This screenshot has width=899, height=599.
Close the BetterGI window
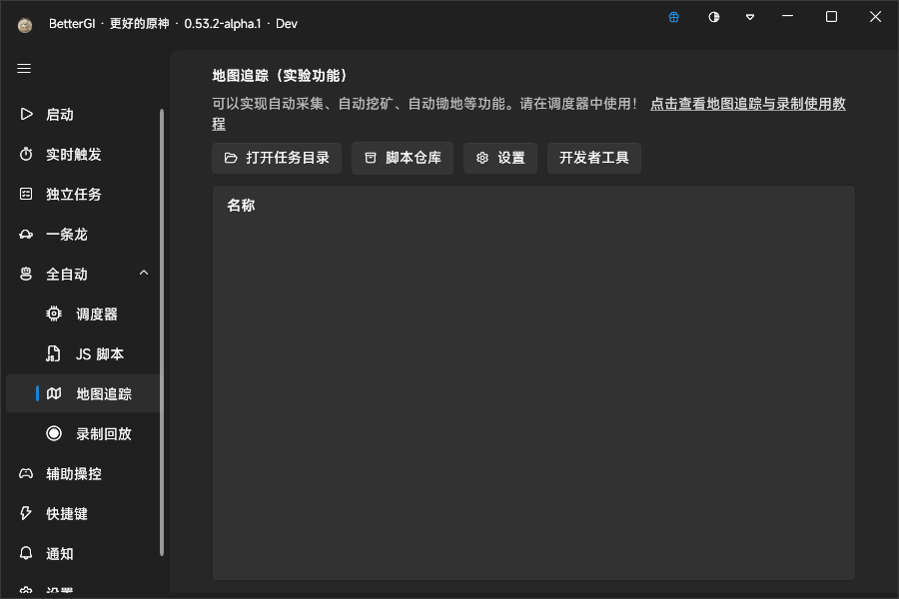(x=875, y=17)
